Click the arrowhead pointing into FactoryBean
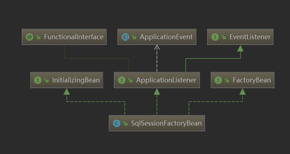This screenshot has width=290, height=154. pyautogui.click(x=242, y=92)
